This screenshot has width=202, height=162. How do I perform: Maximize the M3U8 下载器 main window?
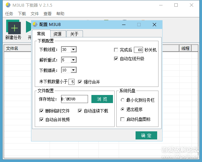[176, 5]
